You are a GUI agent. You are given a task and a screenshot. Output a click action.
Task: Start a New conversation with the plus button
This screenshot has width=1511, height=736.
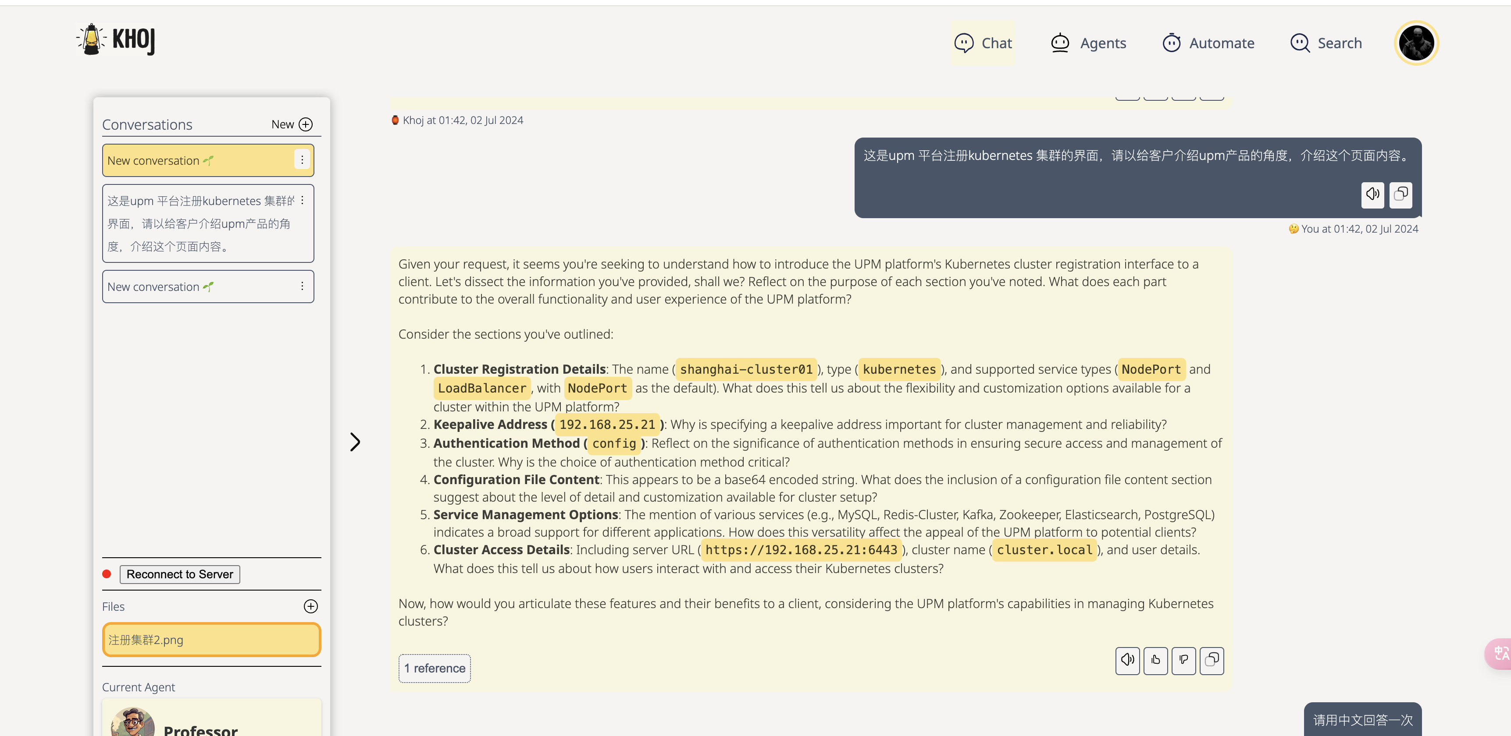[x=305, y=124]
